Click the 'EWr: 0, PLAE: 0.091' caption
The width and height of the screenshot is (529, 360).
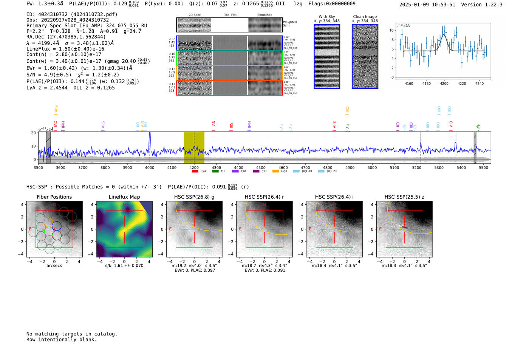(264, 270)
